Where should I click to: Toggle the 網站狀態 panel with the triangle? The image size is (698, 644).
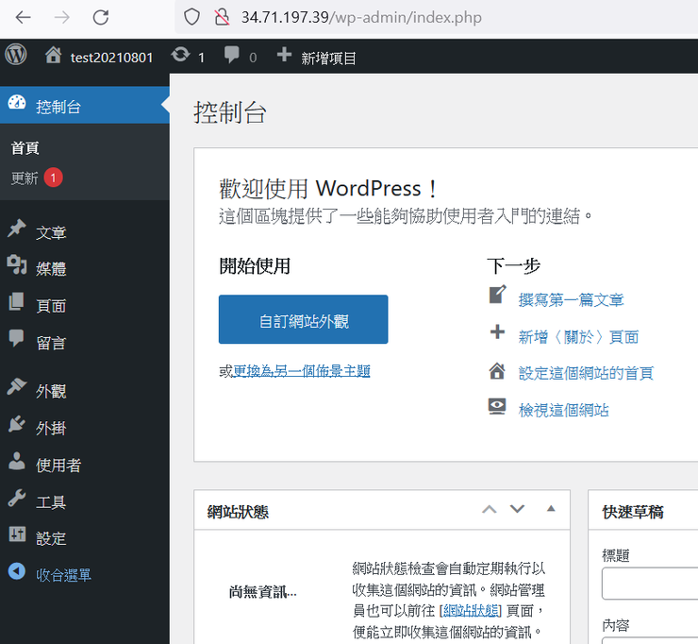click(551, 509)
